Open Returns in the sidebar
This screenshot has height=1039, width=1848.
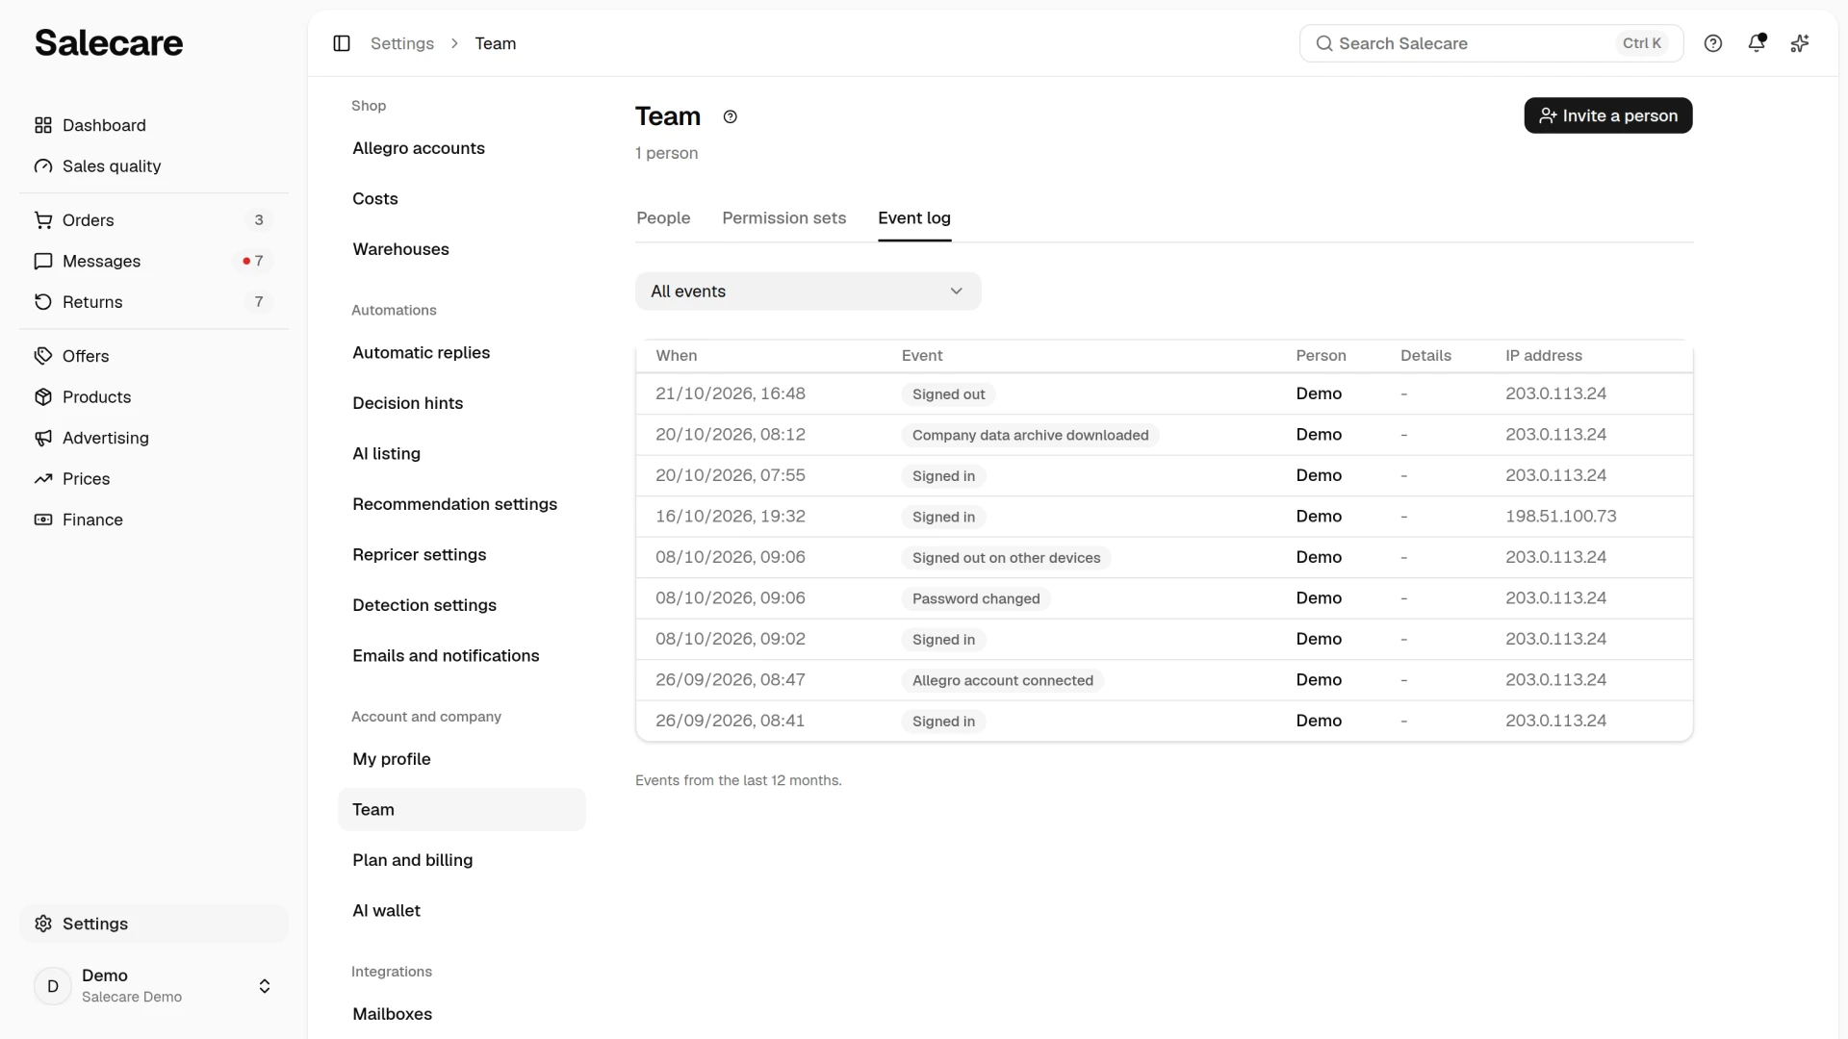154,302
